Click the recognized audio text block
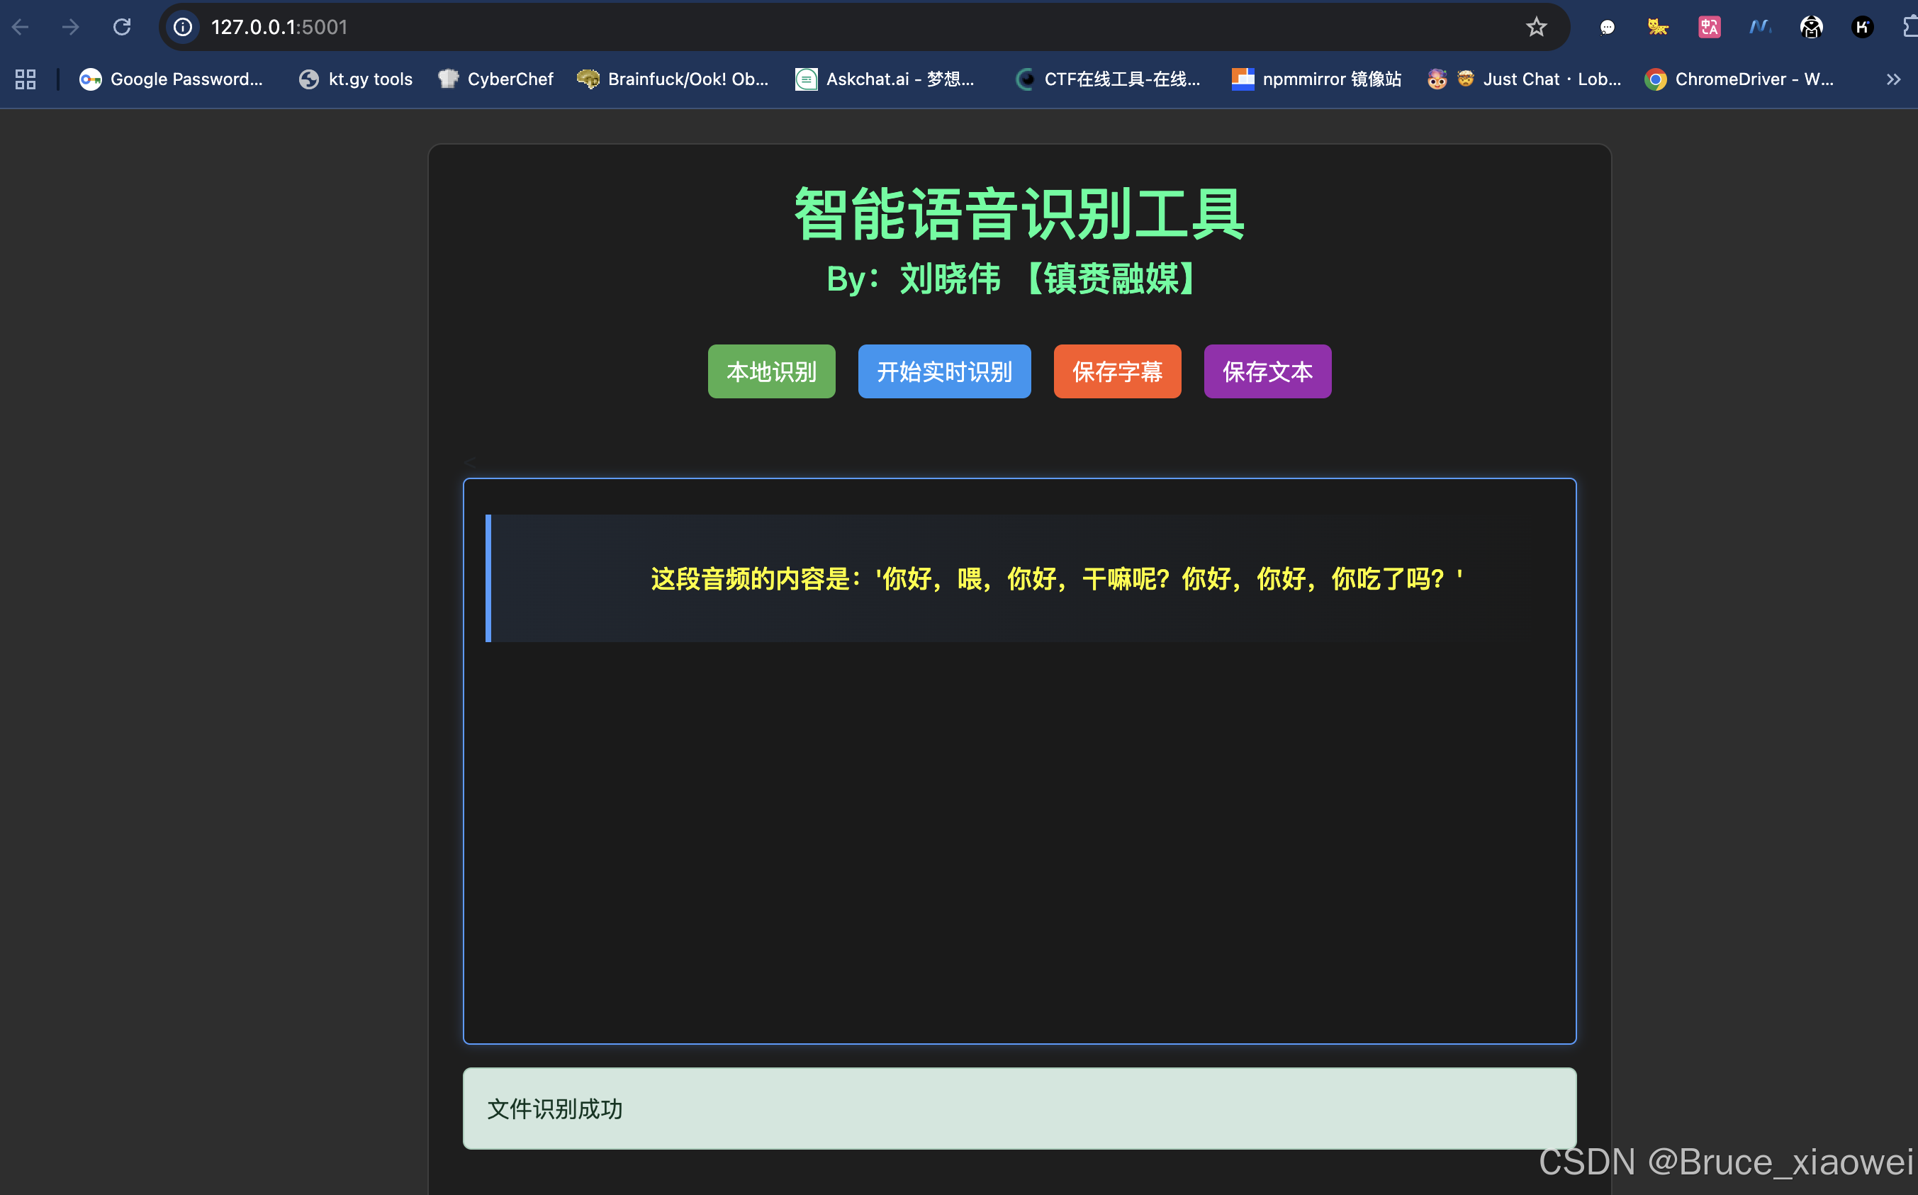This screenshot has height=1195, width=1918. (x=1056, y=578)
